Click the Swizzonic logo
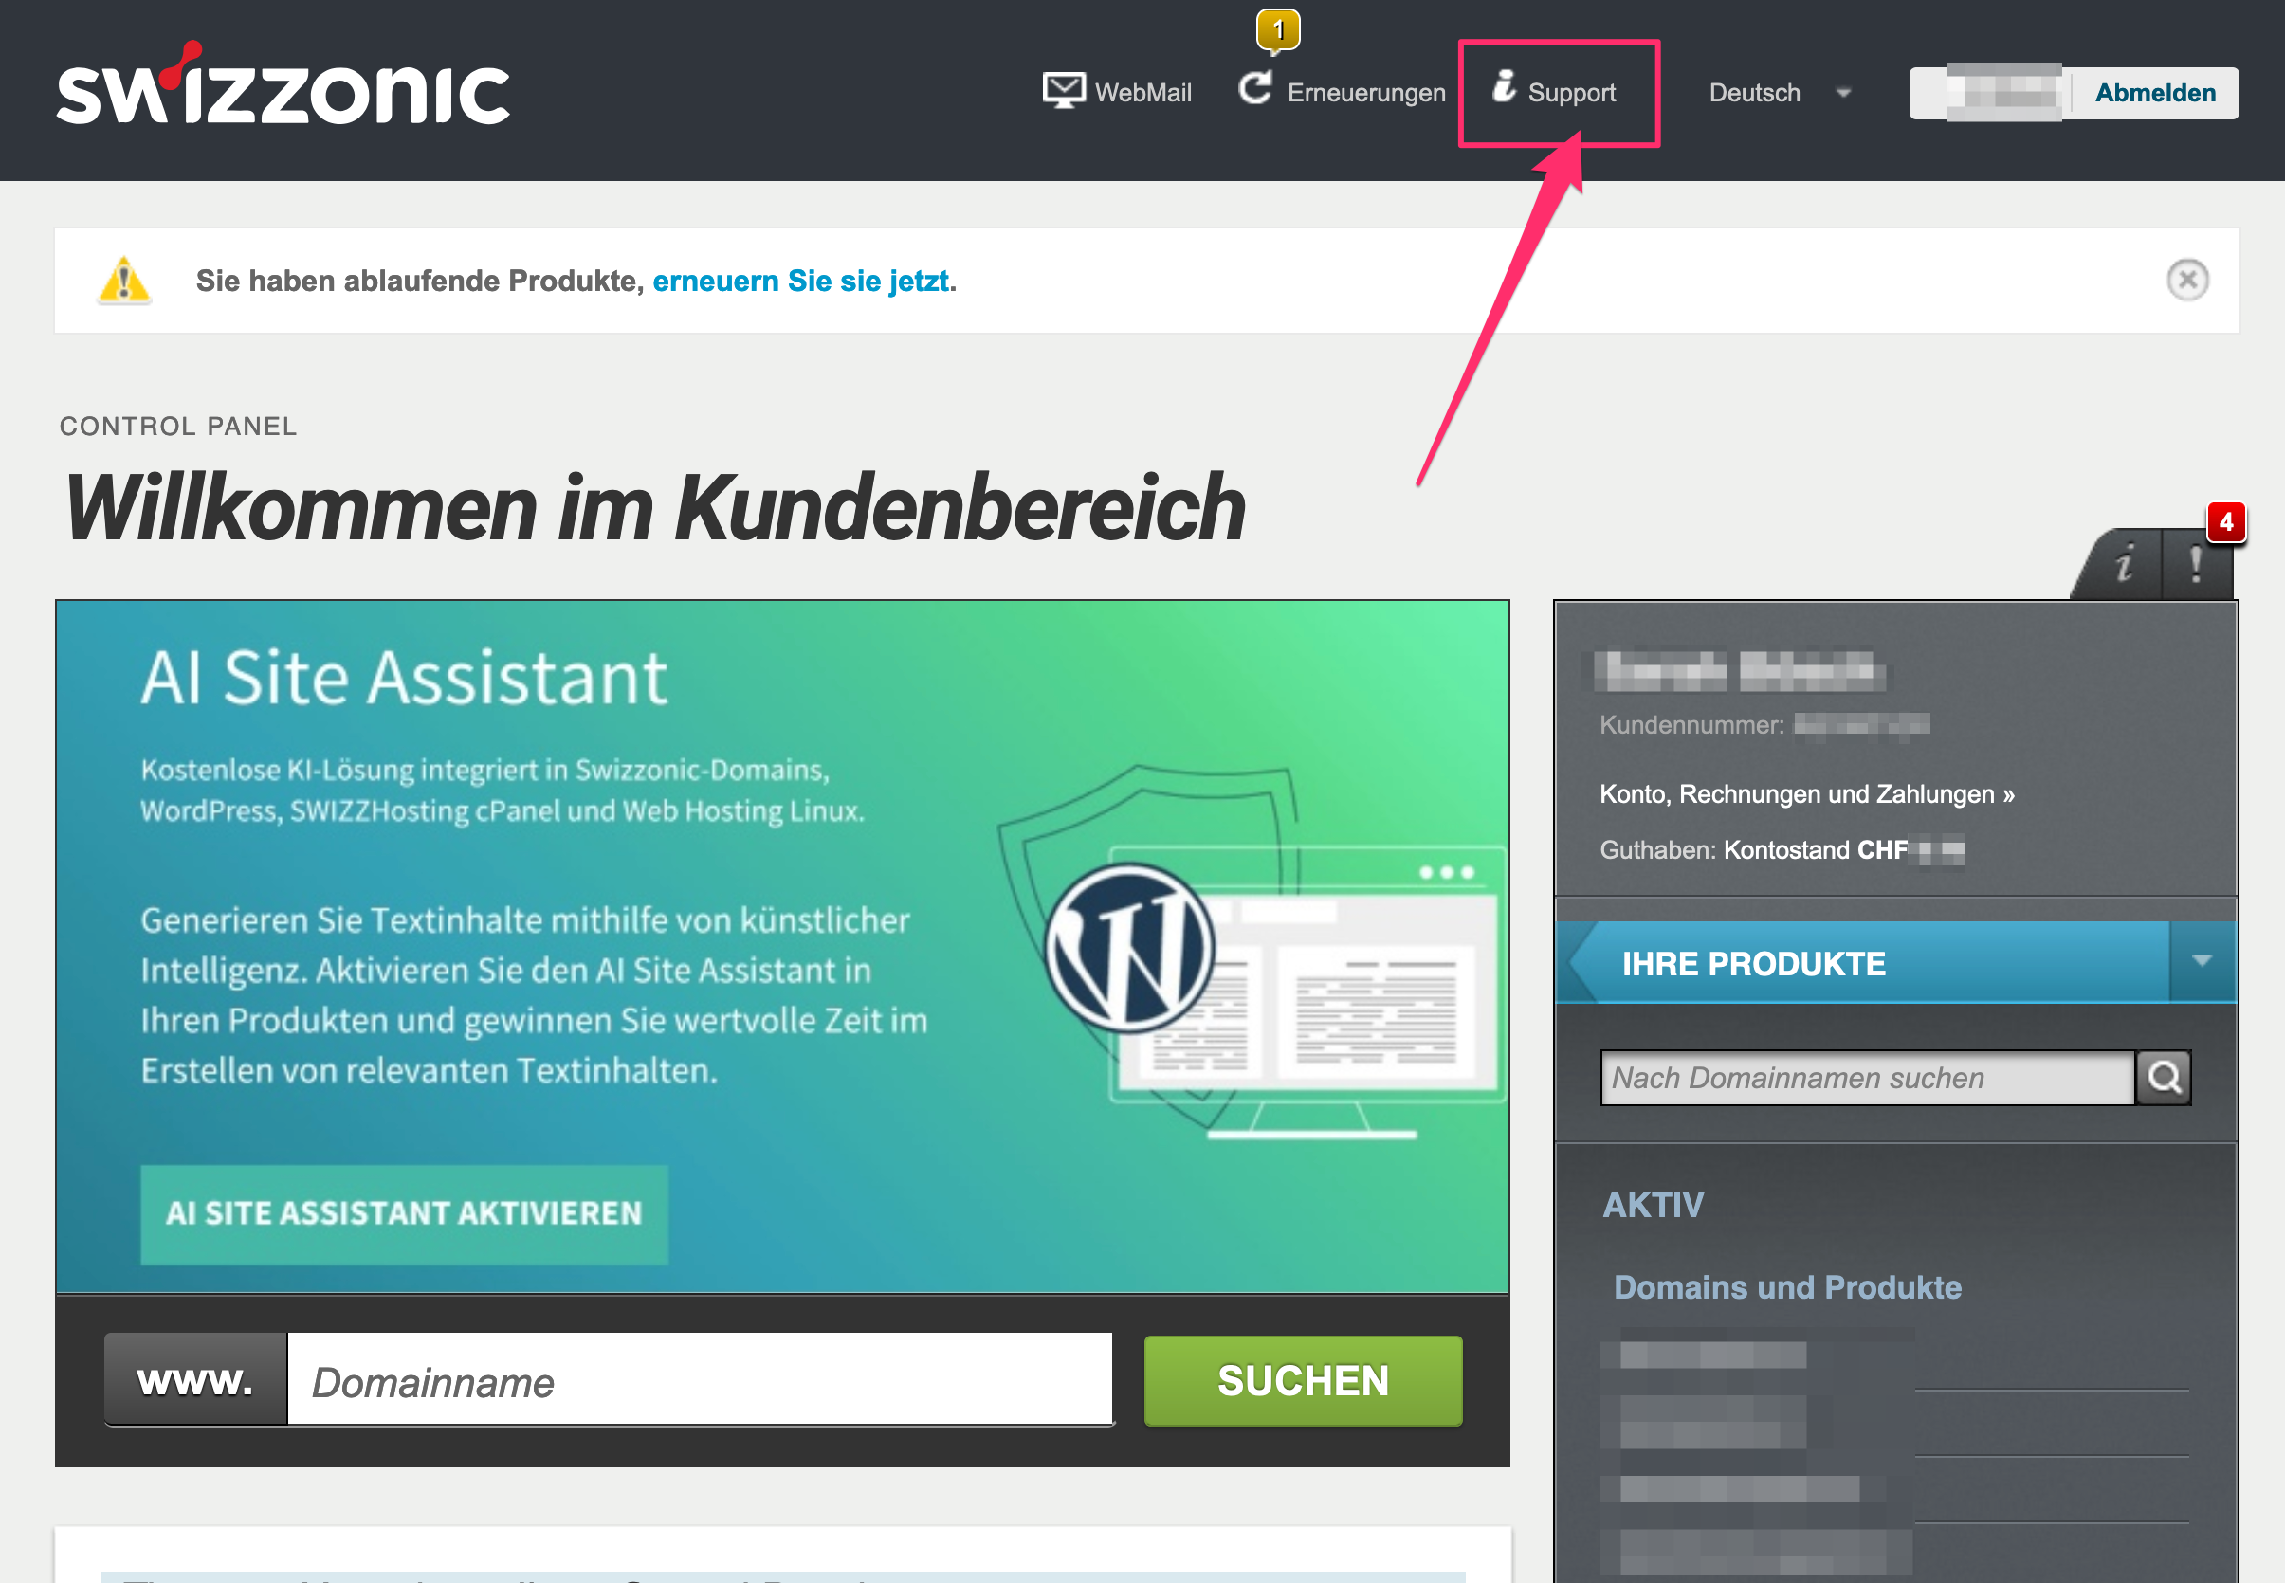This screenshot has width=2285, height=1583. [283, 85]
